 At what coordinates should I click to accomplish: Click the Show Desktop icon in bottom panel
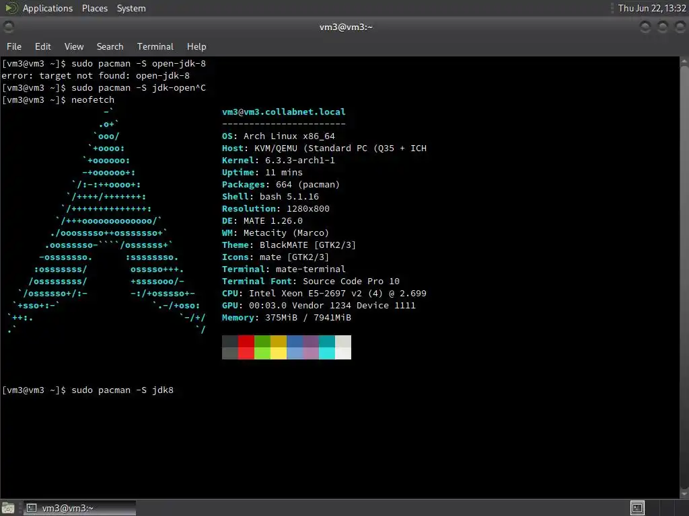coord(8,508)
